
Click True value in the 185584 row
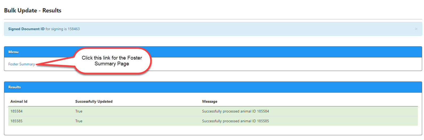tap(79, 111)
